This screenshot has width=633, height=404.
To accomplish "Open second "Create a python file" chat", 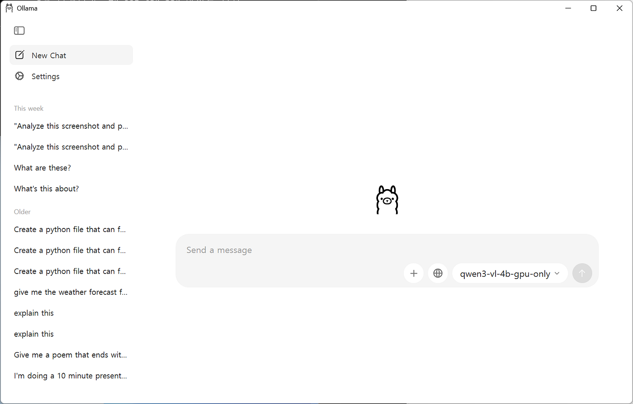I will point(71,251).
